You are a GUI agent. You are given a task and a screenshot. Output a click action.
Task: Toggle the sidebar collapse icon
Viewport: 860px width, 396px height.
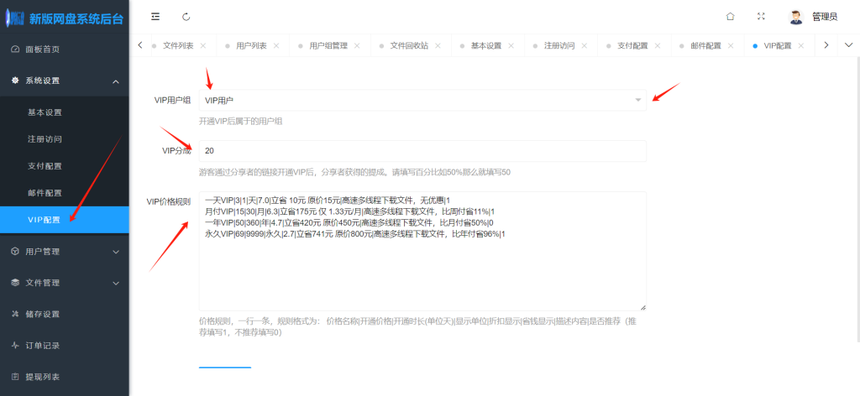(155, 17)
